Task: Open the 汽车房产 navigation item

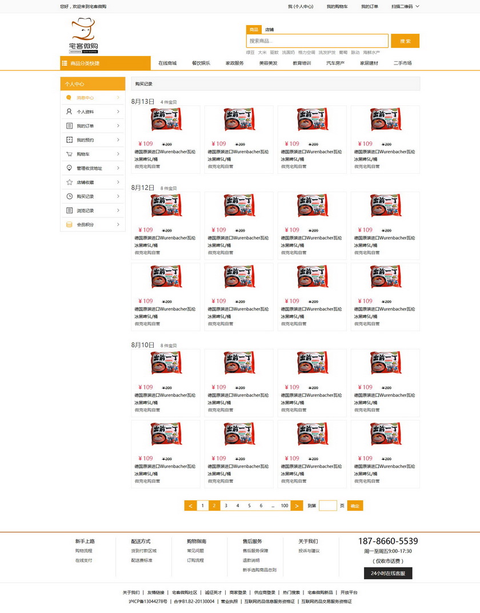Action: [335, 63]
